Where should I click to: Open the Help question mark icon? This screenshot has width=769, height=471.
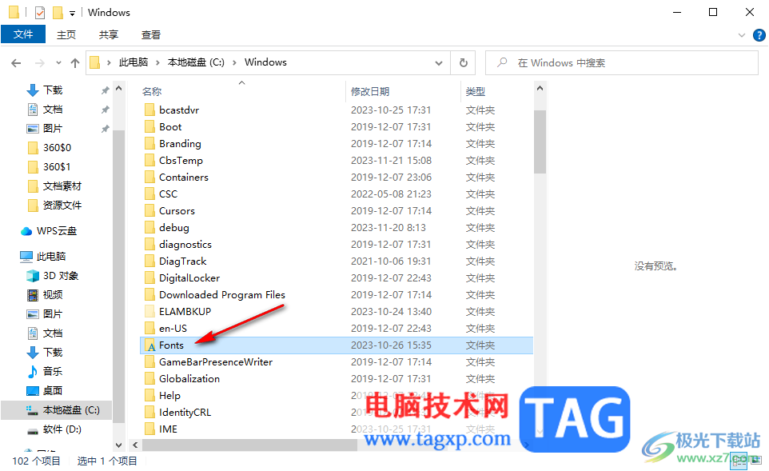759,35
